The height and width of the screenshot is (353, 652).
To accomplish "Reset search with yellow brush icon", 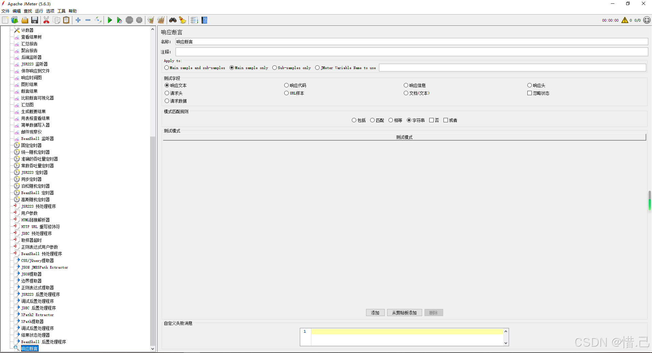I will (x=183, y=20).
